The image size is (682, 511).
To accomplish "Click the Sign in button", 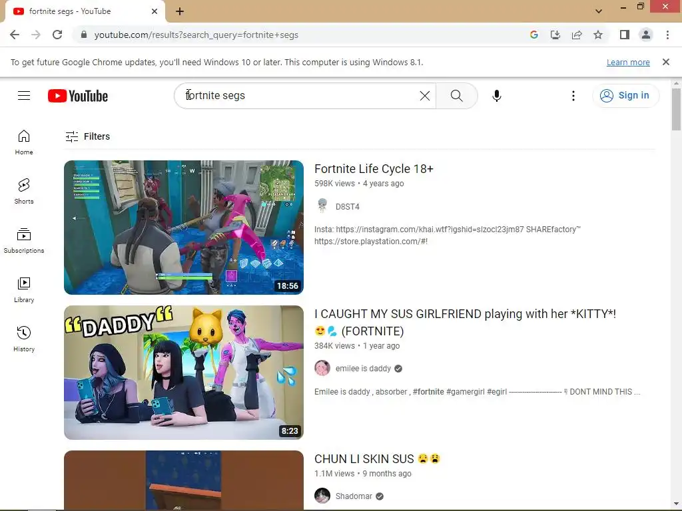I will (x=625, y=96).
